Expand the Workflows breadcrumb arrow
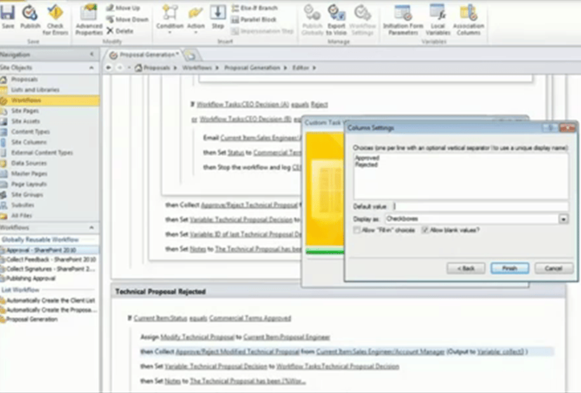Viewport: 581px width, 393px height. (217, 67)
